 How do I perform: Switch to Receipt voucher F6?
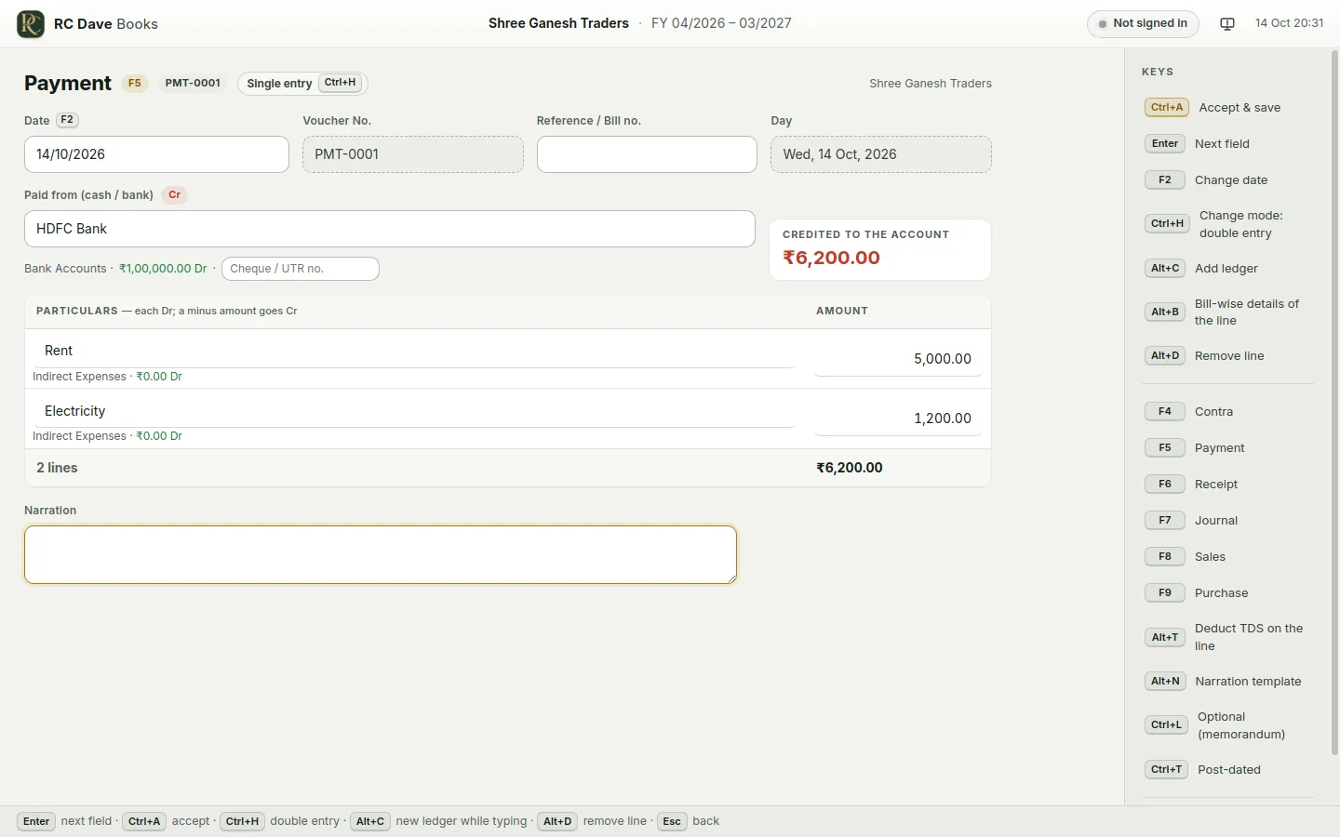(1227, 485)
